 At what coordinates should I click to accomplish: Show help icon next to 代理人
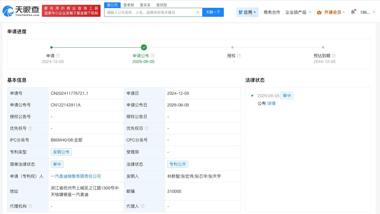pos(142,206)
